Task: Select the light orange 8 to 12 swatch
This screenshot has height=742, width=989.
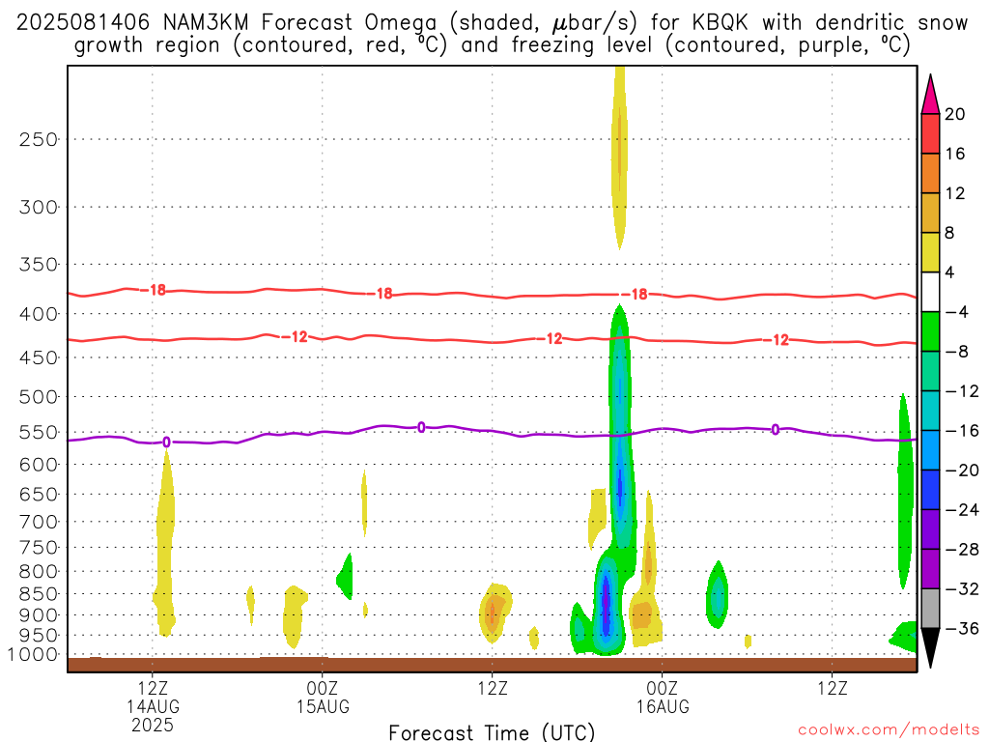Action: (930, 213)
